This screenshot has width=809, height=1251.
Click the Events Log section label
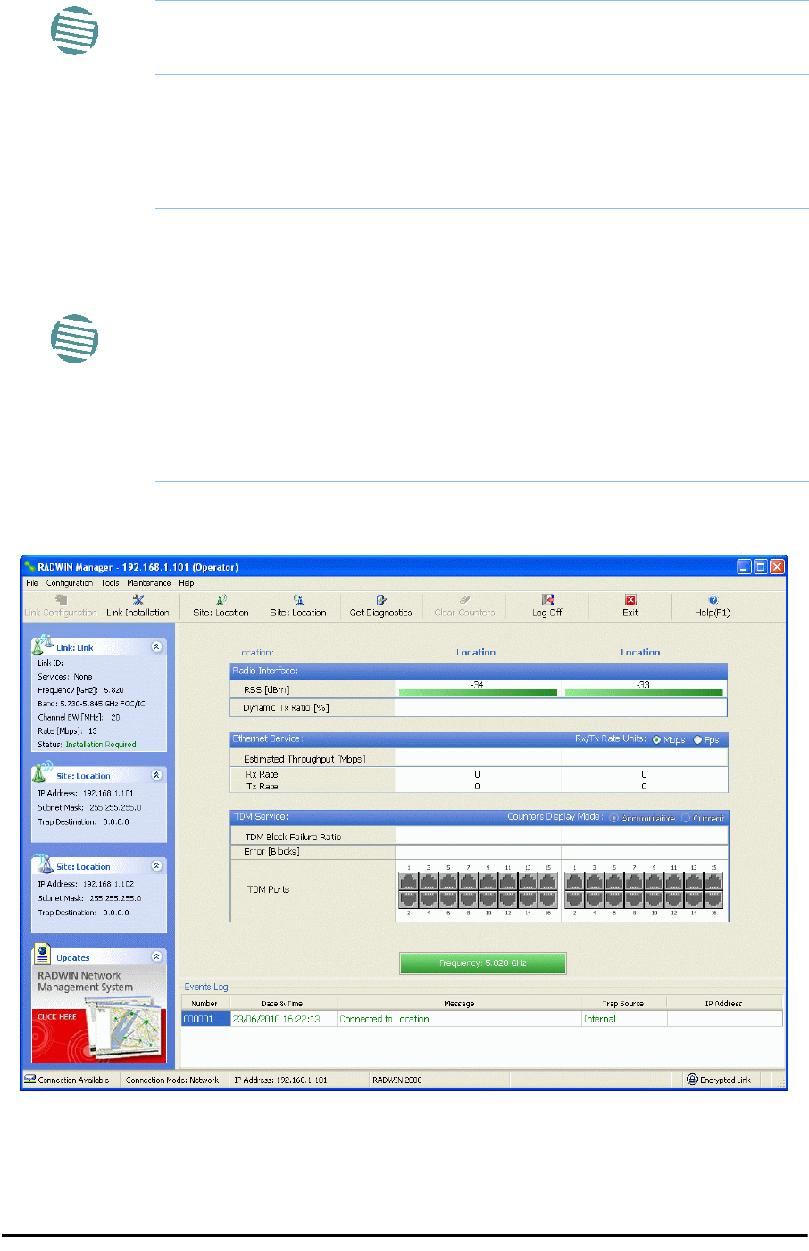click(x=206, y=987)
